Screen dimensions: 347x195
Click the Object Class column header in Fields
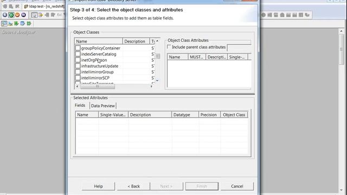pos(234,115)
